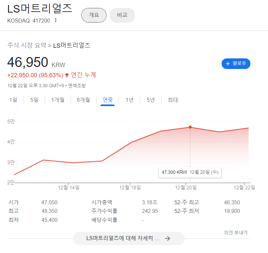This screenshot has height=253, width=268.
Task: Click 의견 보내기 feedback link
Action: coord(236,232)
